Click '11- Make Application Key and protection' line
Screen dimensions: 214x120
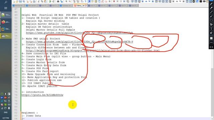(x=54, y=77)
